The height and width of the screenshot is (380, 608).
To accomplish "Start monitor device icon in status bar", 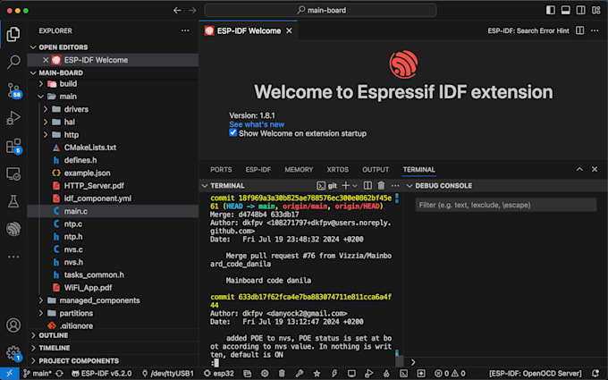I will point(351,374).
